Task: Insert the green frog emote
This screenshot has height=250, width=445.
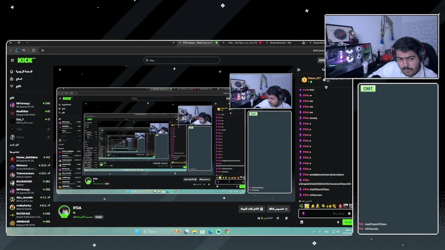Action: coord(301,206)
